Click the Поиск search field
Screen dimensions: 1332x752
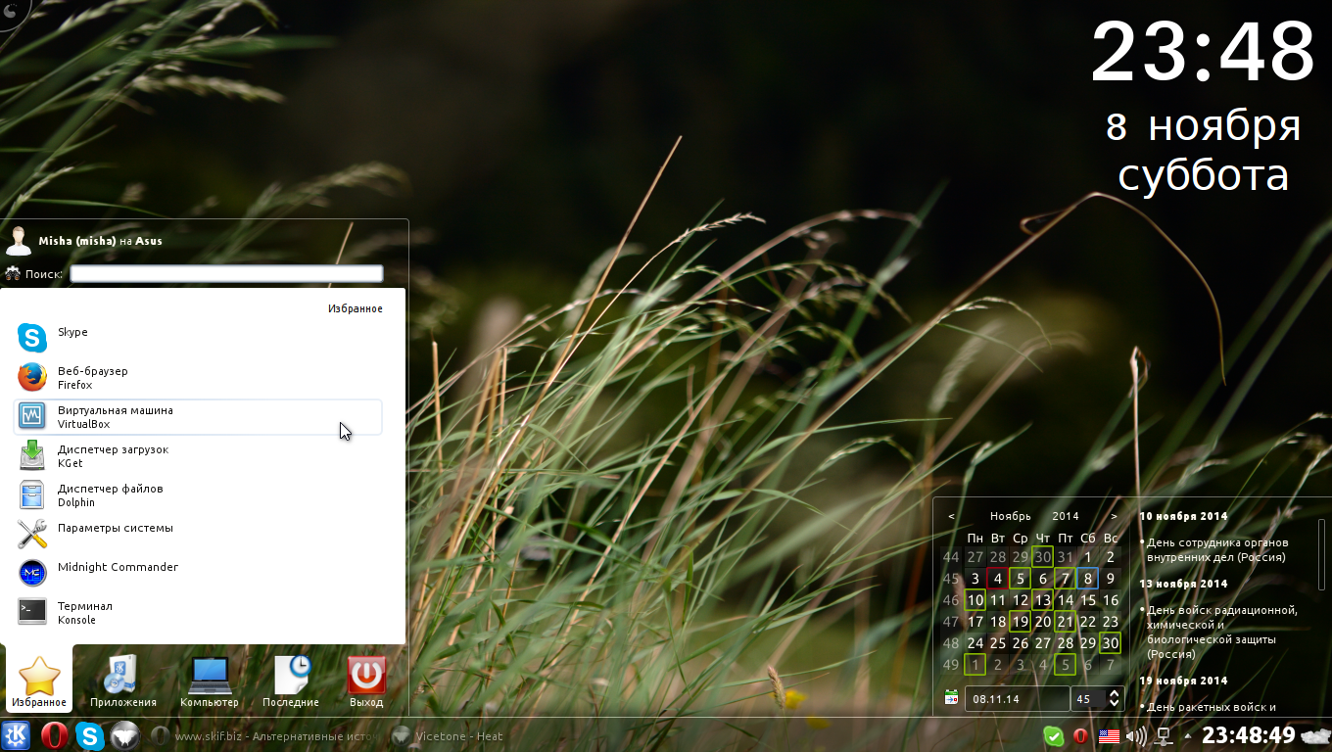(x=226, y=274)
